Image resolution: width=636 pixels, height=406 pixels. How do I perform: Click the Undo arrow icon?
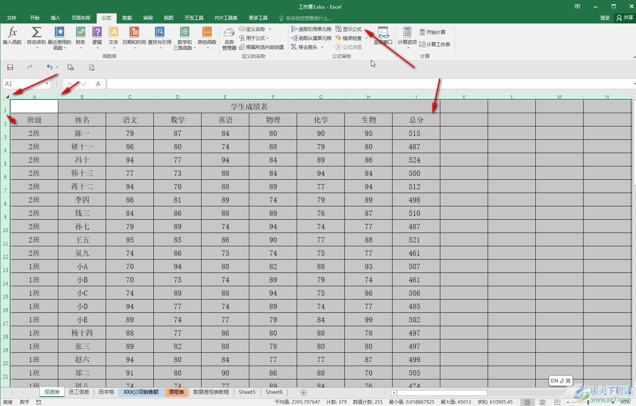point(49,67)
